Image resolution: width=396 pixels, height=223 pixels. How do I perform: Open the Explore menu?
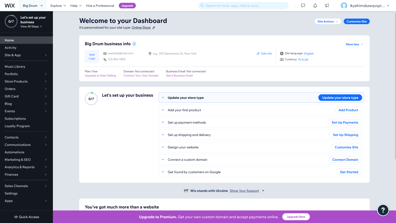58,5
